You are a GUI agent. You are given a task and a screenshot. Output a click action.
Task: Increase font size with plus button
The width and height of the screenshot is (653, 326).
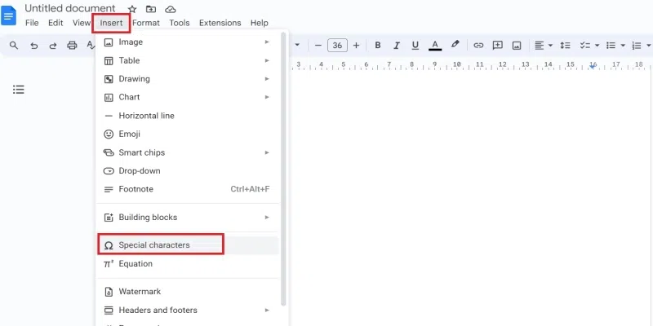[x=356, y=46]
